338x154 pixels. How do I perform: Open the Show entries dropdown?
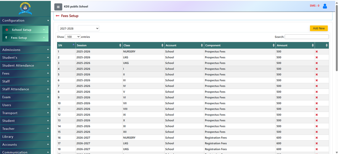pyautogui.click(x=72, y=37)
